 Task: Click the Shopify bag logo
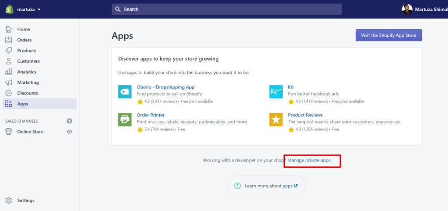click(10, 9)
